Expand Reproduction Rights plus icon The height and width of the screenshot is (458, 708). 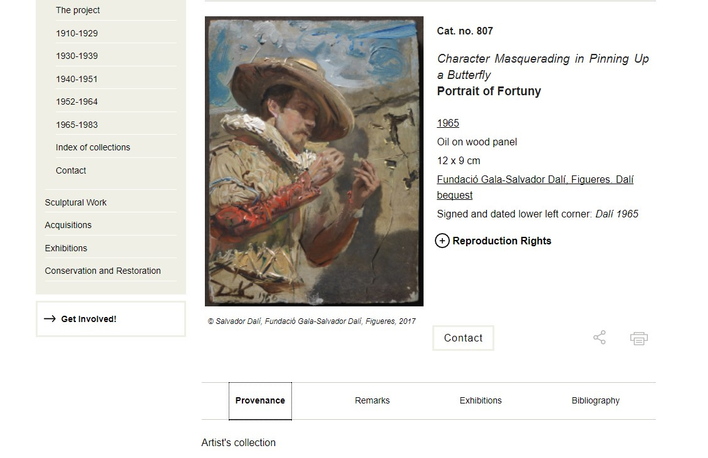[x=442, y=241]
